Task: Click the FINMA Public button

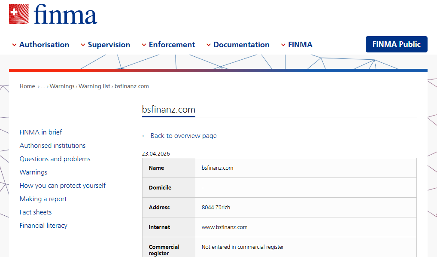Action: (x=396, y=44)
